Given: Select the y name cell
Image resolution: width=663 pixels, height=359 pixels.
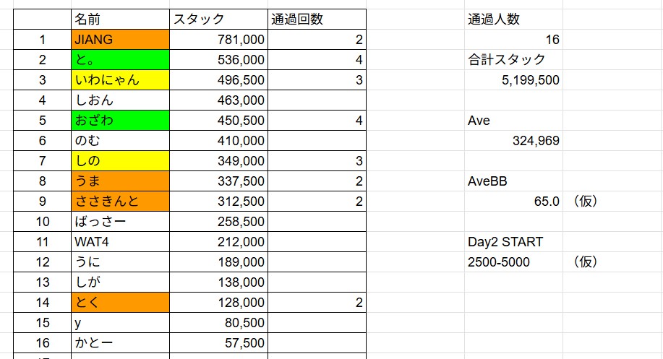Looking at the screenshot, I should click(120, 323).
